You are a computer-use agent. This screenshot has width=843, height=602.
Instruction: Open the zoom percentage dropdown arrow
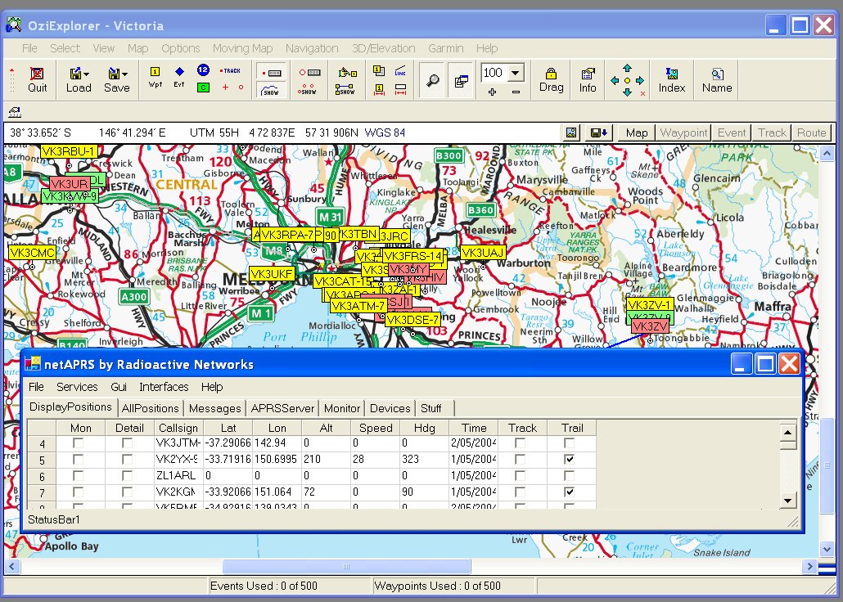515,73
